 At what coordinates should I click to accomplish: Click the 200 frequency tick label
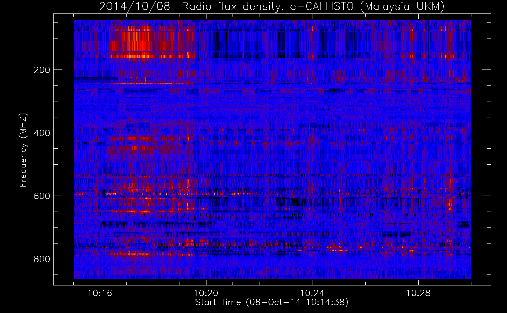pos(42,70)
